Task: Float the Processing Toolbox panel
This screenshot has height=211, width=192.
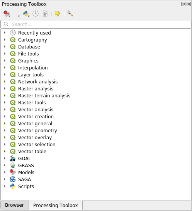Action: [x=183, y=4]
